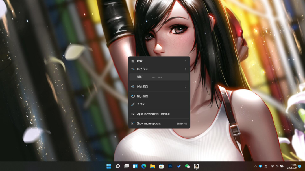305x171 pixels.
Task: Open WeChat from the taskbar
Action: pyautogui.click(x=188, y=166)
